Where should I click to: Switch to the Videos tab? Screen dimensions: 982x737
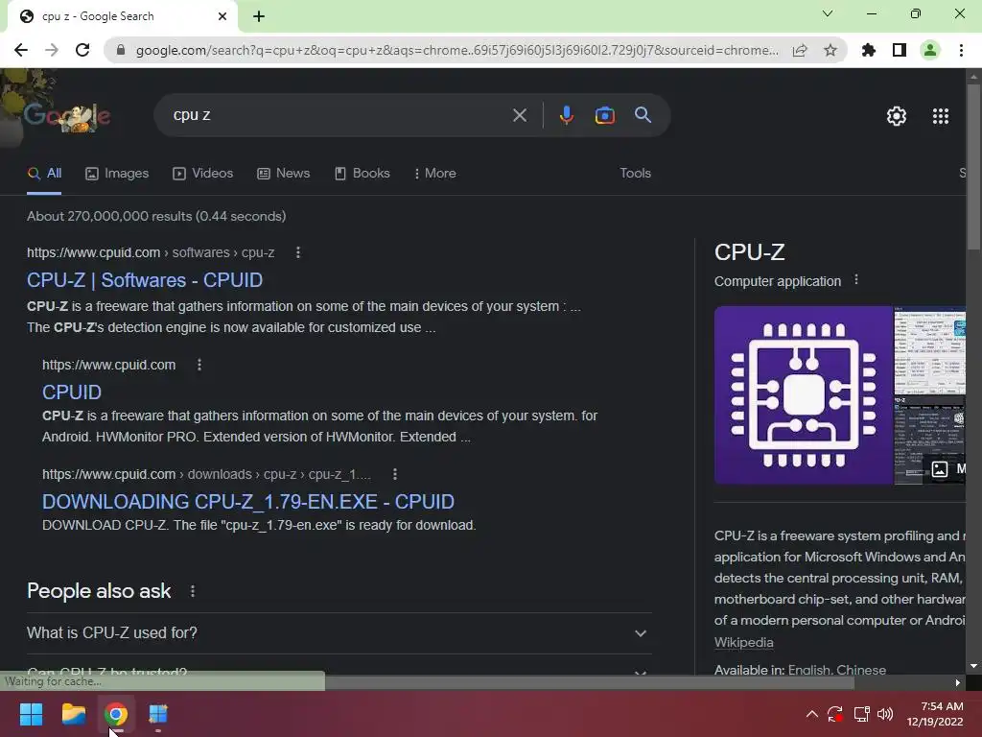click(203, 173)
